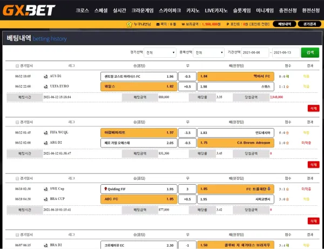The height and width of the screenshot is (249, 324).
Task: Open the 미니게임 menu
Action: [265, 10]
